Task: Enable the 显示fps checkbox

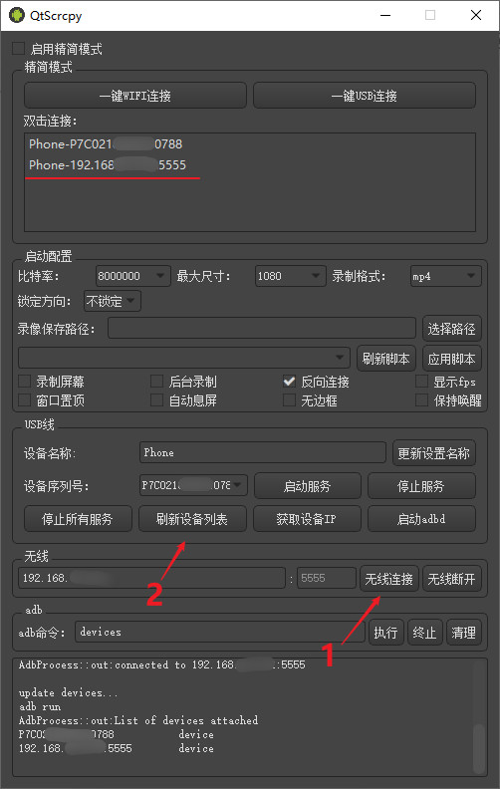Action: point(421,381)
